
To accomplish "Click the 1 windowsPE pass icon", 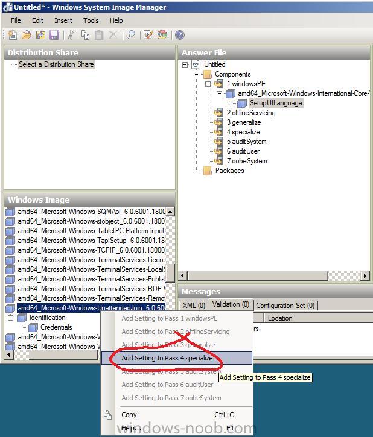I will 218,84.
